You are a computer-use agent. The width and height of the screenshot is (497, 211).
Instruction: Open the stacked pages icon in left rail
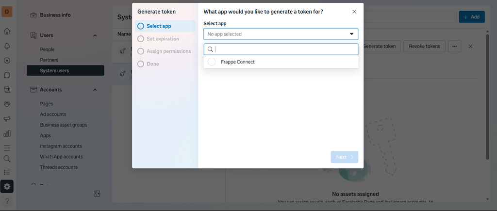7,90
